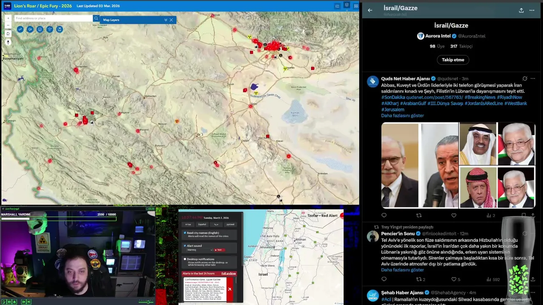Repost Pencier'in Sonu post
Screen dimensions: 543x305
(x=420, y=279)
